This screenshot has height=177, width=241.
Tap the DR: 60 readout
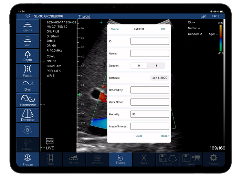51,45
